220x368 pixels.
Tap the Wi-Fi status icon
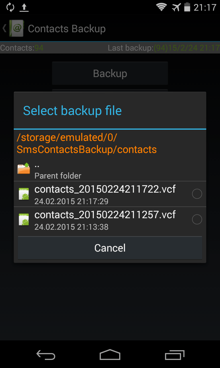[162, 7]
